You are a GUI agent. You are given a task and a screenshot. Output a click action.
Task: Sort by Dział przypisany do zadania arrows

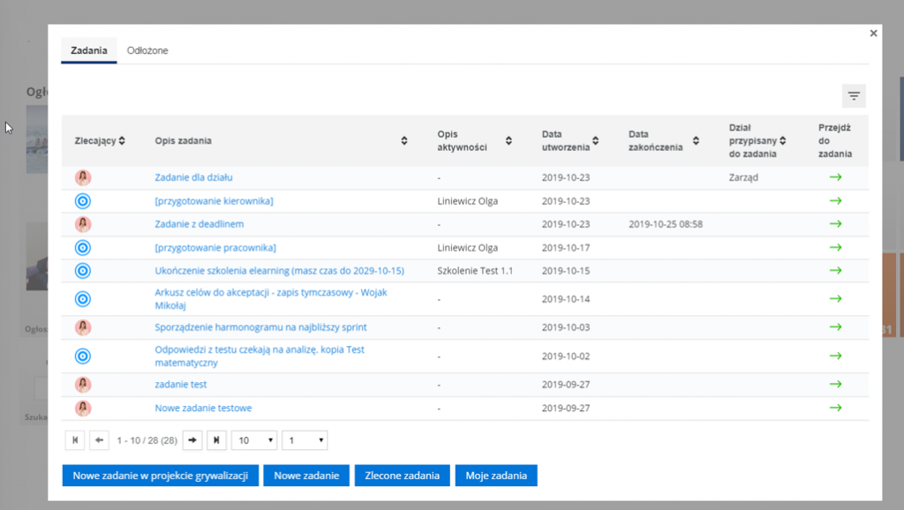pos(782,140)
